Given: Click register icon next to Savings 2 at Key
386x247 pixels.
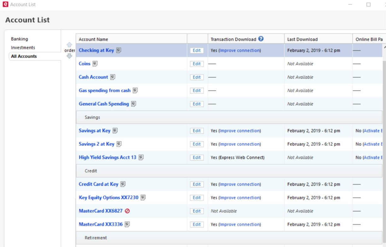Looking at the screenshot, I should [x=119, y=144].
